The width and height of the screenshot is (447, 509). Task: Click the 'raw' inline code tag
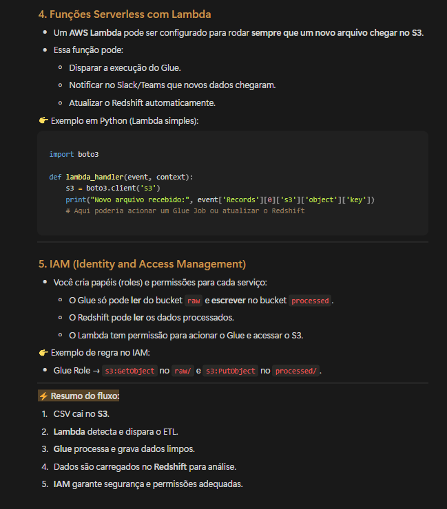194,301
